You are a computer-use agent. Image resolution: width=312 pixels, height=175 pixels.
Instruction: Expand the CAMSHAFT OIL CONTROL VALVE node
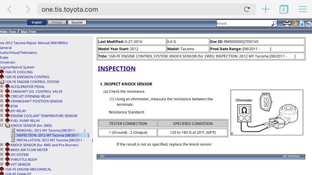click(2, 91)
